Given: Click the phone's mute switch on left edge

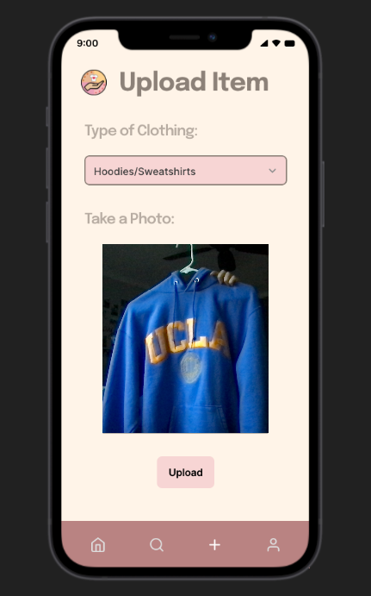Looking at the screenshot, I should click(47, 116).
